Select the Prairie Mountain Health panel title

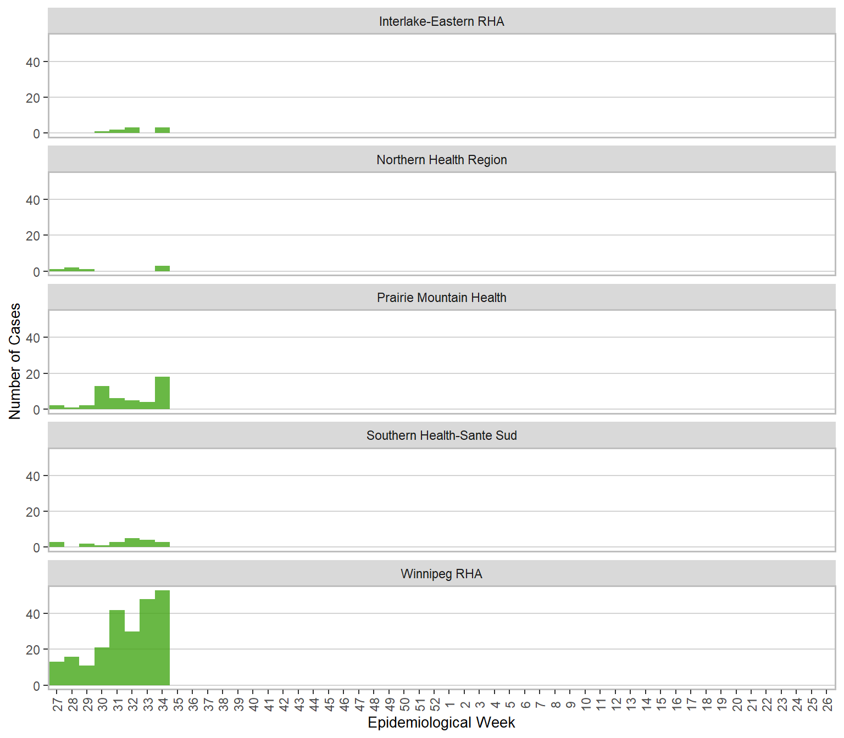point(441,298)
